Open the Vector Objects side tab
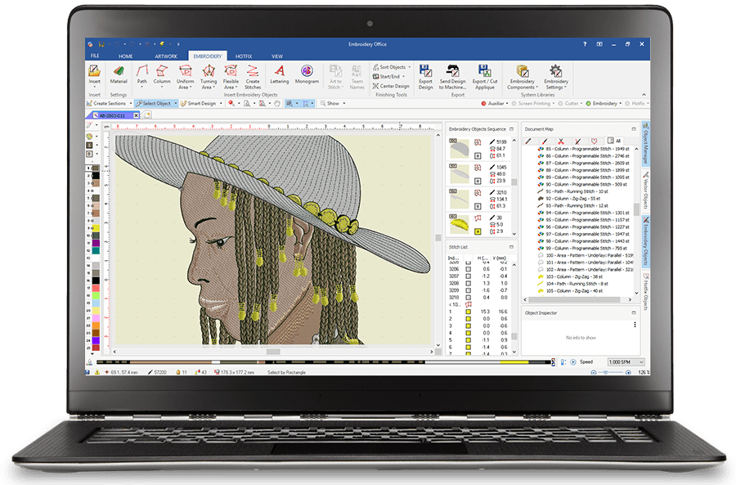The height and width of the screenshot is (485, 736). (646, 190)
